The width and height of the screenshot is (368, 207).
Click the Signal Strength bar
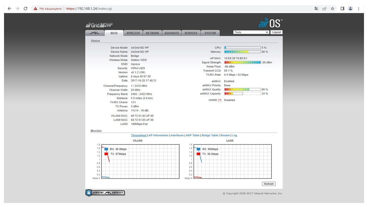coord(243,62)
